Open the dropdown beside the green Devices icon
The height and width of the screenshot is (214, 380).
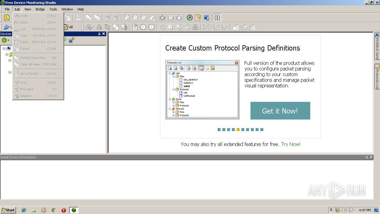point(9,40)
